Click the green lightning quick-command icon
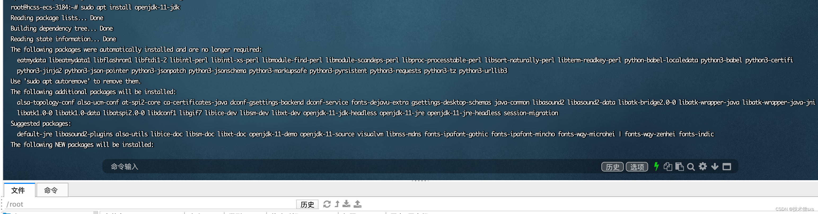Viewport: 818px width, 214px height. coord(656,166)
